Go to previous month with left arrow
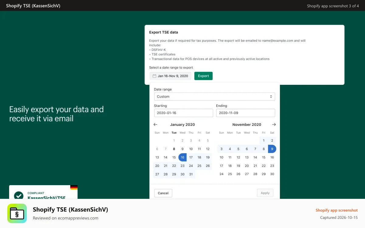Screen dimensions: 365x228 point(155,125)
